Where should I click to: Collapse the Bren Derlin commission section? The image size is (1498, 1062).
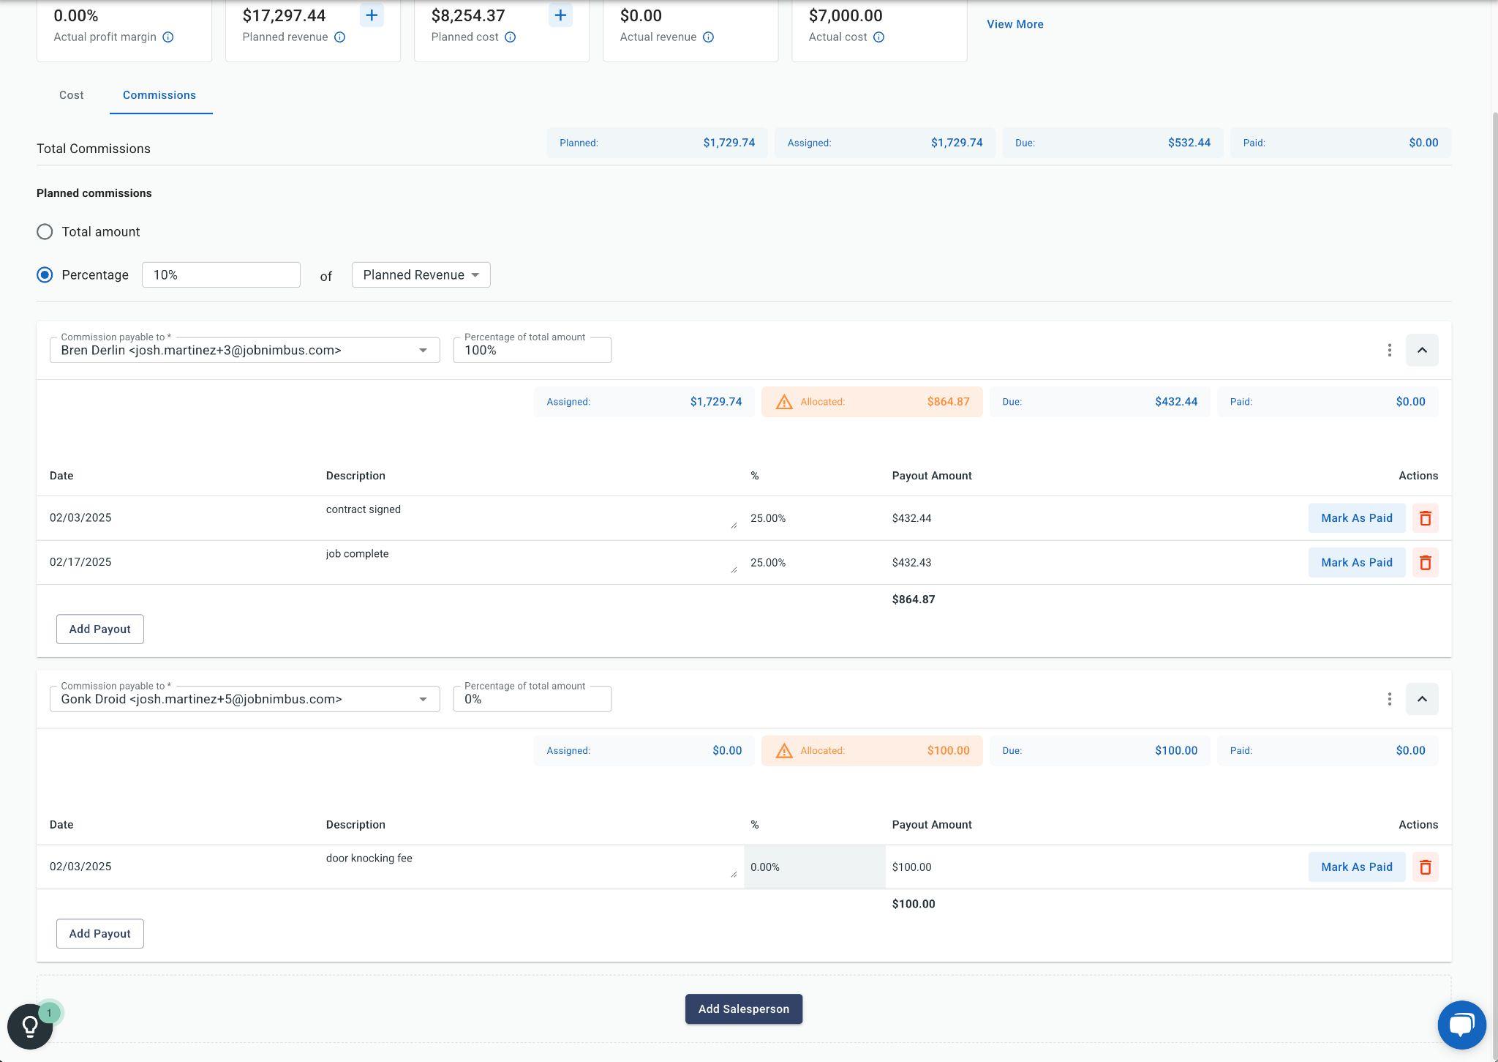click(x=1421, y=351)
